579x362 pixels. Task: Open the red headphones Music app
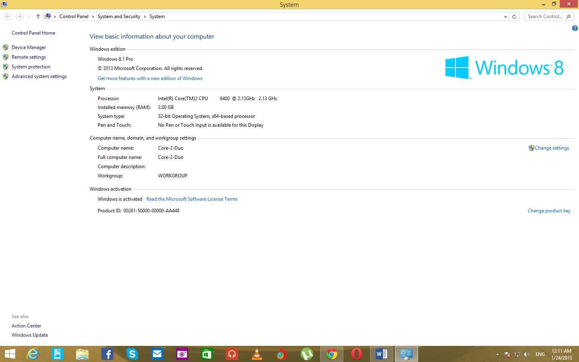pyautogui.click(x=232, y=354)
